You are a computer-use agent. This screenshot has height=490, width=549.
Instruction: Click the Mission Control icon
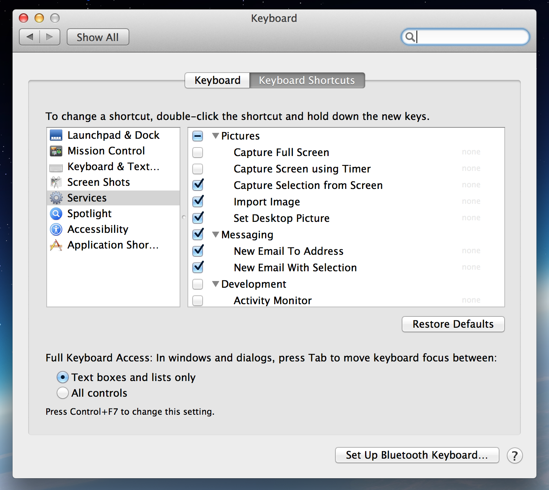[x=56, y=151]
